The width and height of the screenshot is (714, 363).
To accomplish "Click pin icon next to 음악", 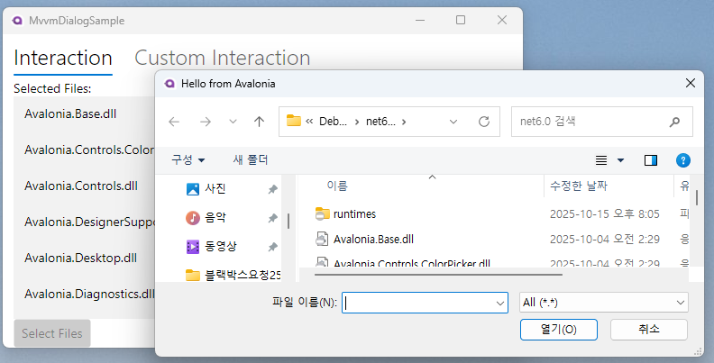I will pyautogui.click(x=272, y=218).
